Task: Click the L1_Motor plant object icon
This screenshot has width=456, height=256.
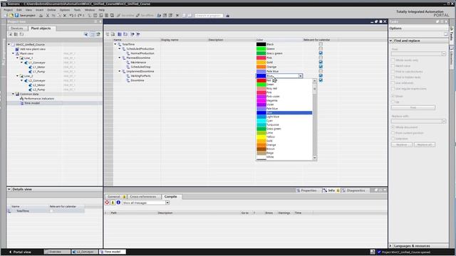Action: (30, 67)
